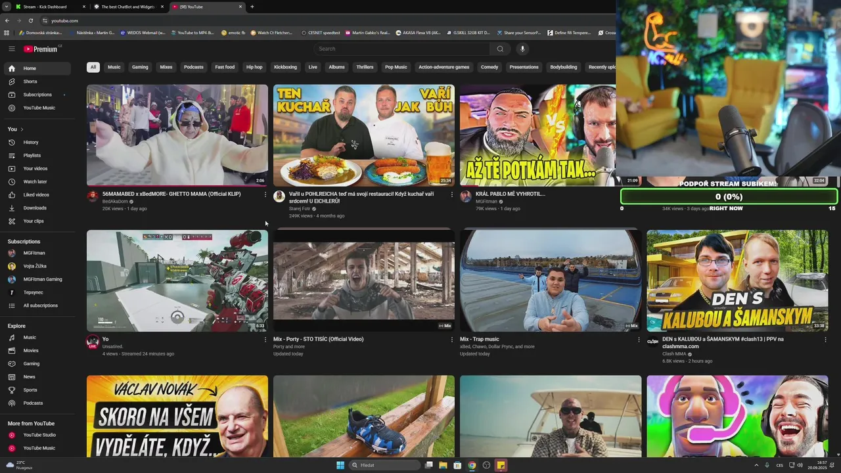Click Clash MMA channel avatar
The image size is (841, 473).
click(x=652, y=341)
